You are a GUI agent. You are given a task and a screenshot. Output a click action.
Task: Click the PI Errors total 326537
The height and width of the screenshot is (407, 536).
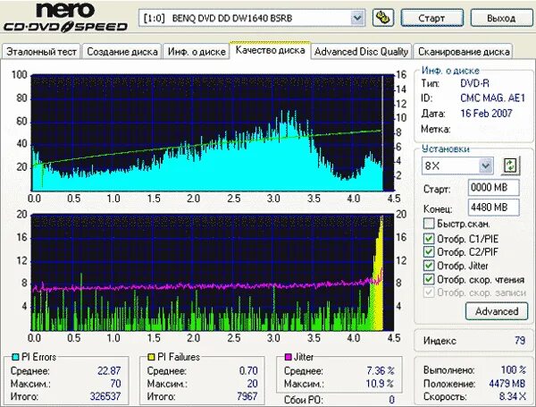105,396
